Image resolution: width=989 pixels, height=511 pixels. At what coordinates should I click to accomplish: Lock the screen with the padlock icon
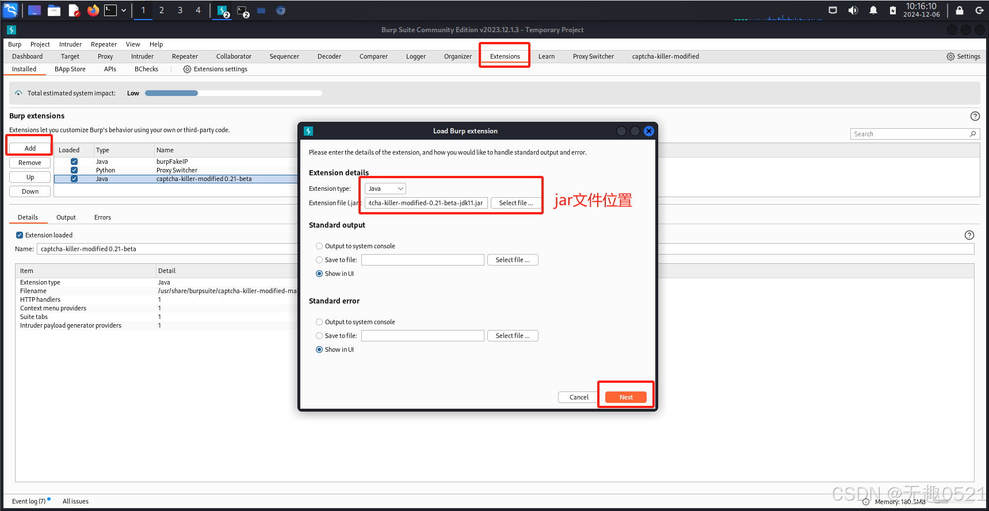[960, 10]
